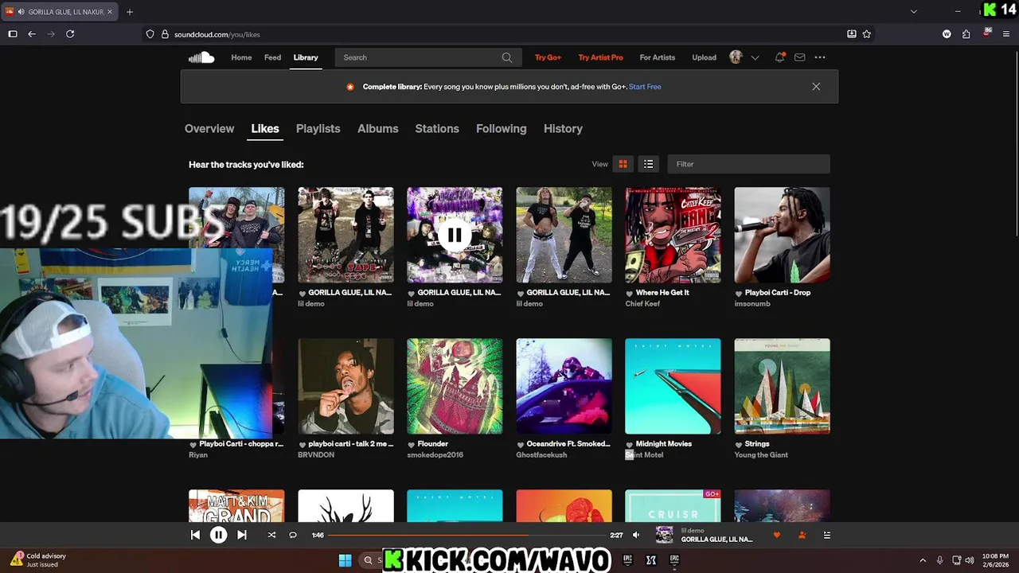Image resolution: width=1019 pixels, height=573 pixels.
Task: Open the For Artists link
Action: click(658, 57)
